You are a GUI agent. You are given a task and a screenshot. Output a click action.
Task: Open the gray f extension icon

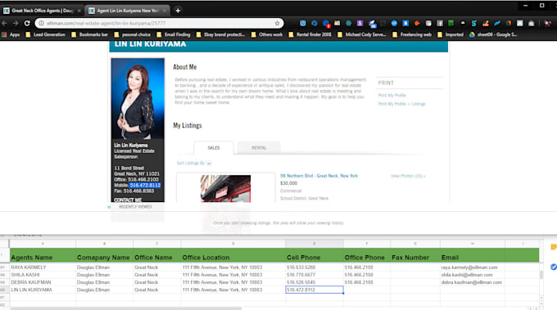click(x=440, y=23)
